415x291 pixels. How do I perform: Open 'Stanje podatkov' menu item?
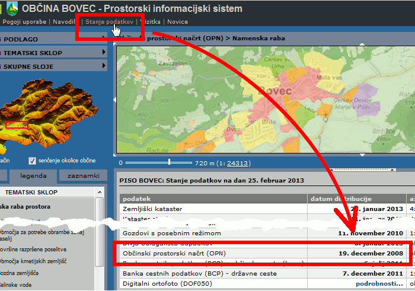109,21
